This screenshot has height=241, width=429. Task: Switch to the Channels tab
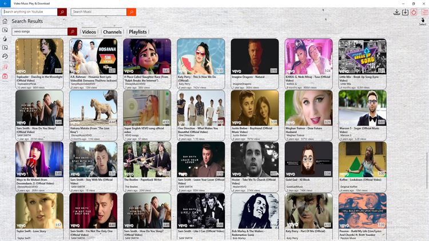click(112, 32)
